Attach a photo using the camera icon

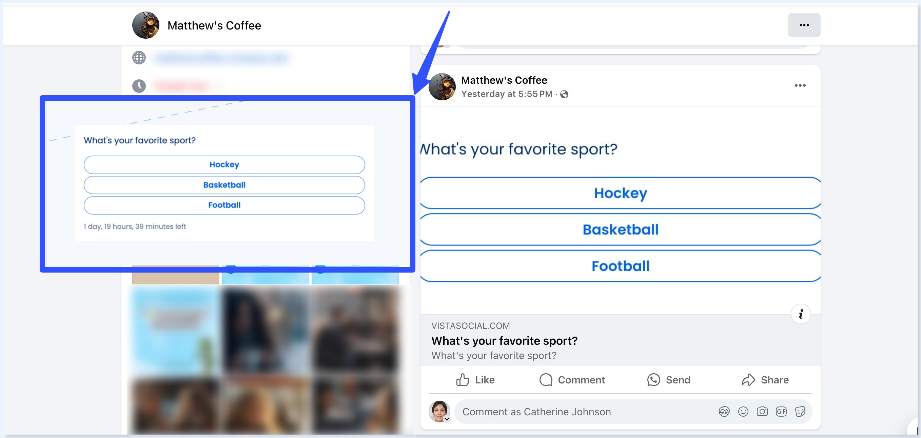point(762,412)
